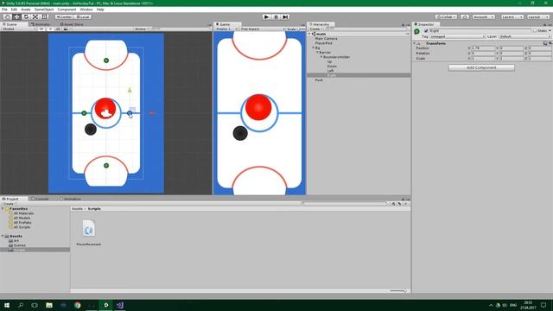
Task: Open the Transform help book icon
Action: [545, 43]
